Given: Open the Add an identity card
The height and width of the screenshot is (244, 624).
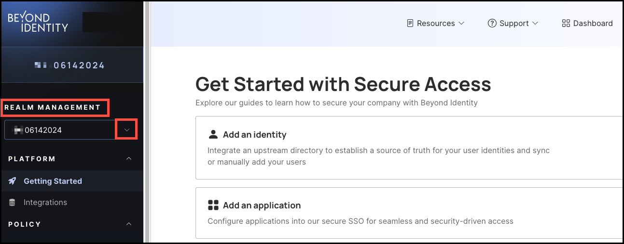Looking at the screenshot, I should click(x=410, y=148).
